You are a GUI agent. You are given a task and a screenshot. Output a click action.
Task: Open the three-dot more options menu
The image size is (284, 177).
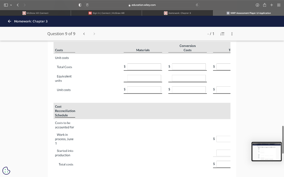(232, 34)
